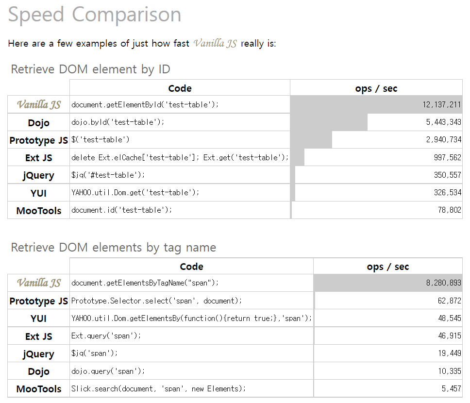Select code dojo.query('span');
This screenshot has height=403, width=470.
click(x=108, y=371)
